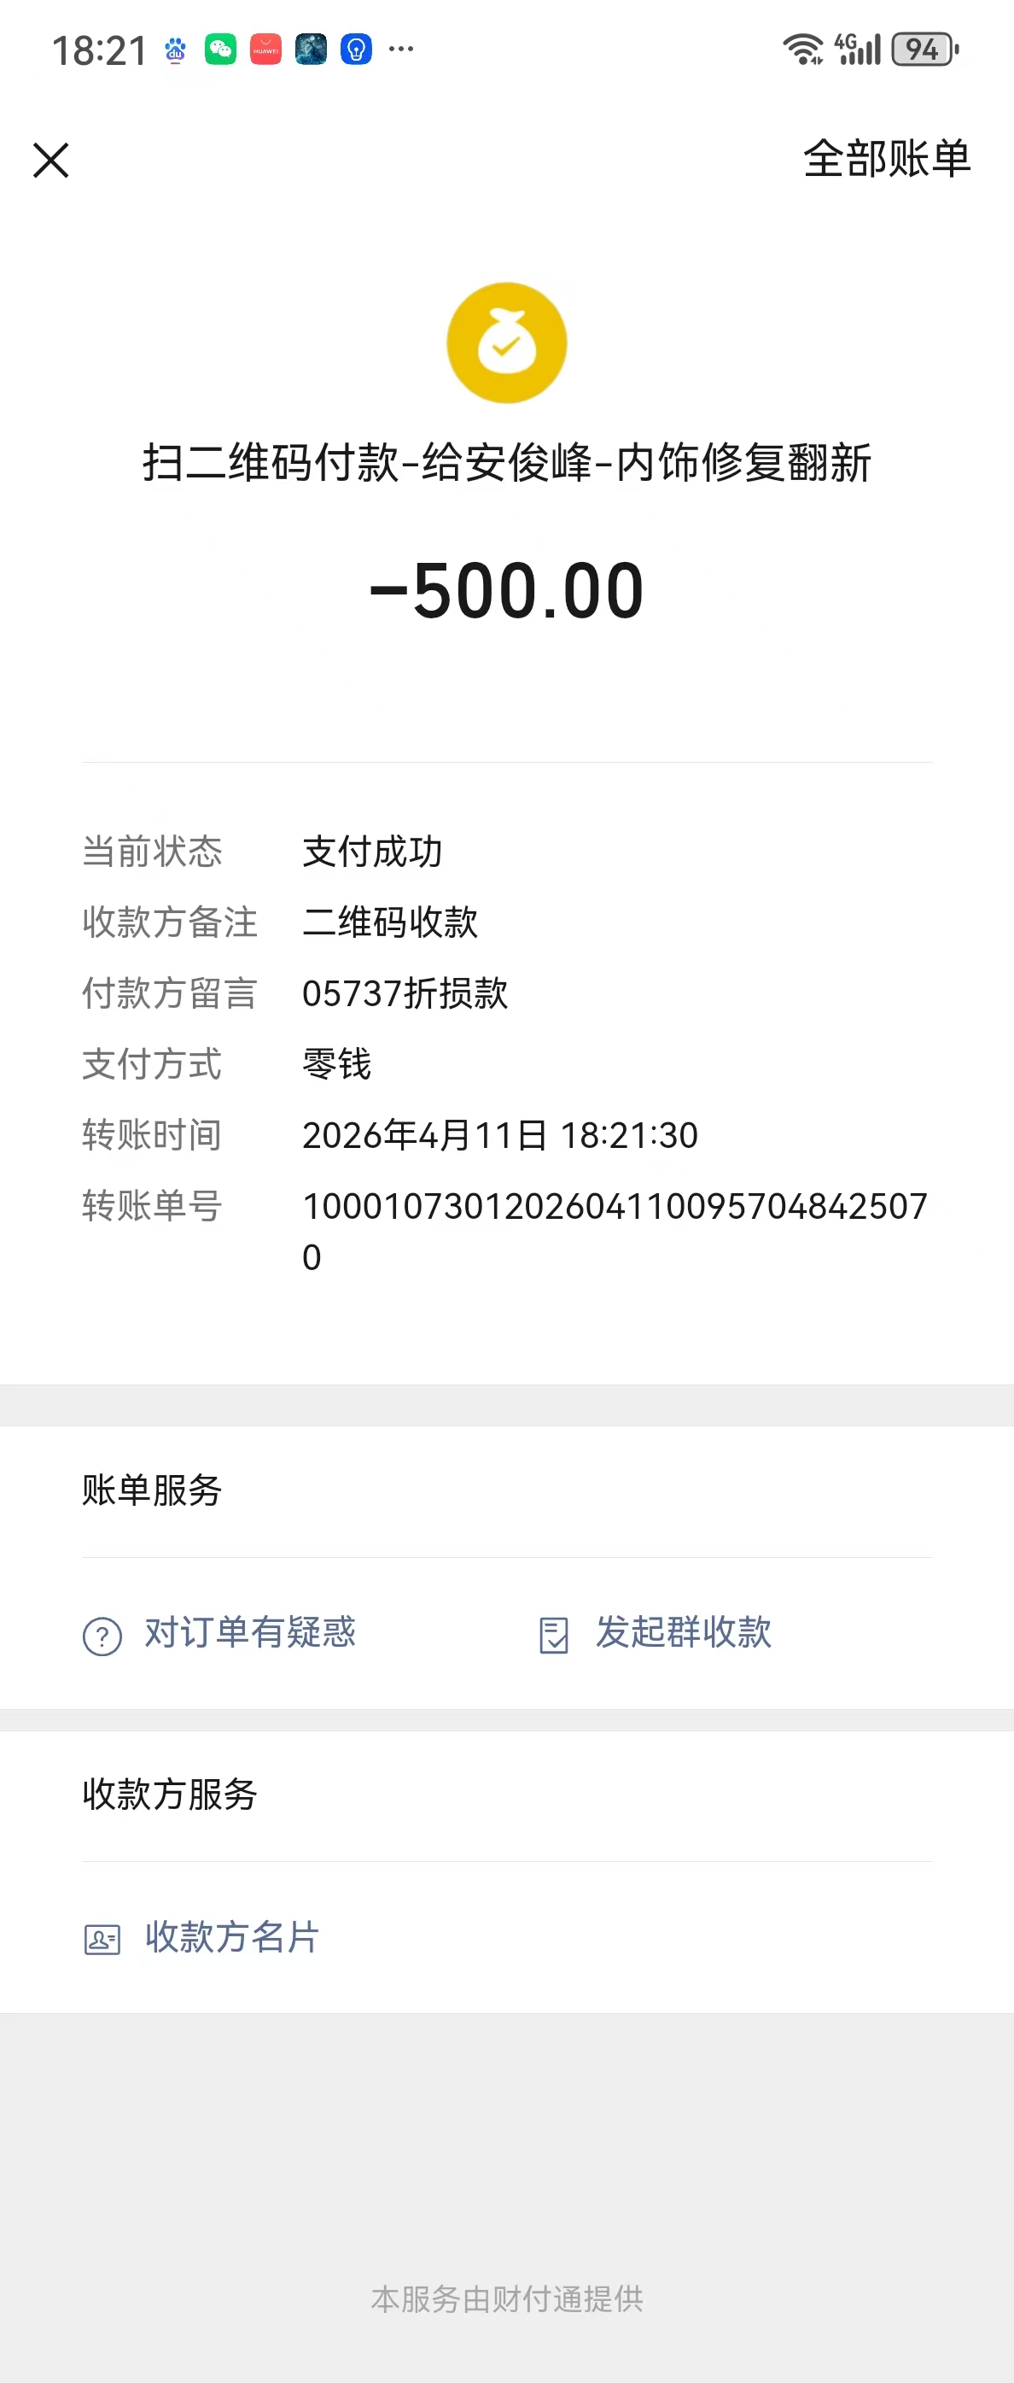Image resolution: width=1014 pixels, height=2383 pixels.
Task: Open 对订单有疑惑 help link
Action: pyautogui.click(x=249, y=1632)
